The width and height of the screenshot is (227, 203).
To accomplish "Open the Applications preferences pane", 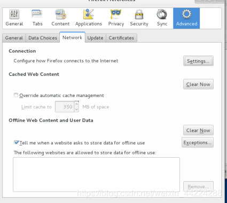I will click(89, 18).
